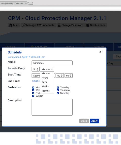Uncheck the Thursday checkbox

click(x=58, y=90)
